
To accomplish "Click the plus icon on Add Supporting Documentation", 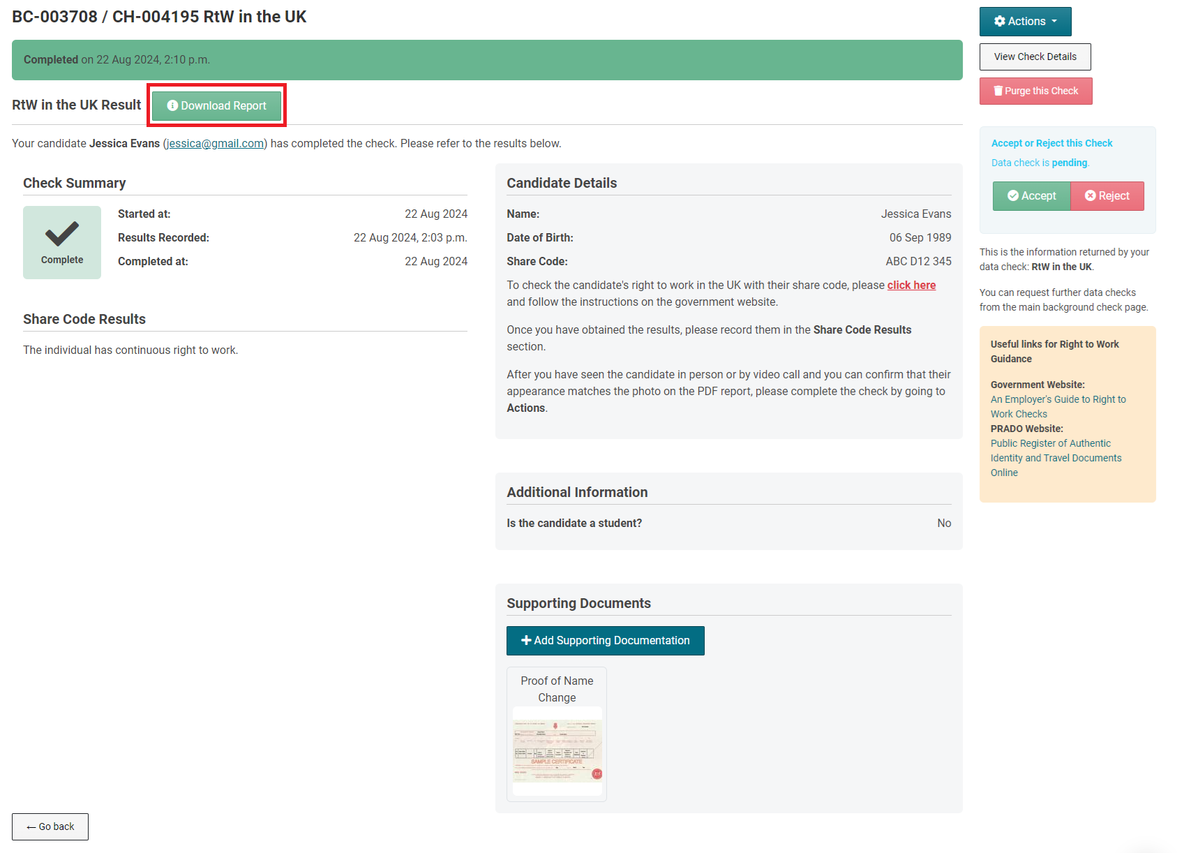I will tap(526, 640).
